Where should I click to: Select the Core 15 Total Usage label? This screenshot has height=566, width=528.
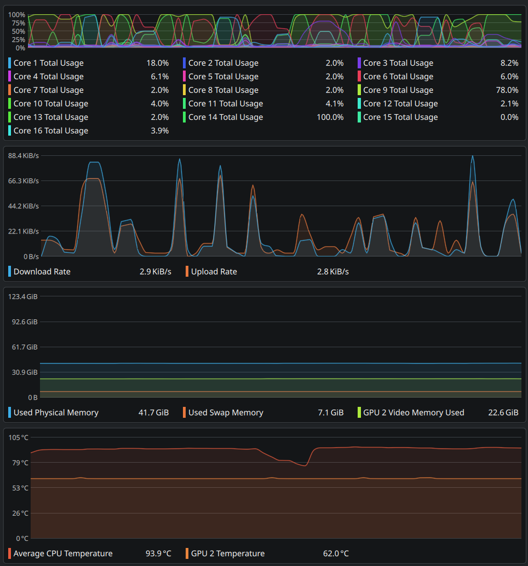(x=400, y=117)
